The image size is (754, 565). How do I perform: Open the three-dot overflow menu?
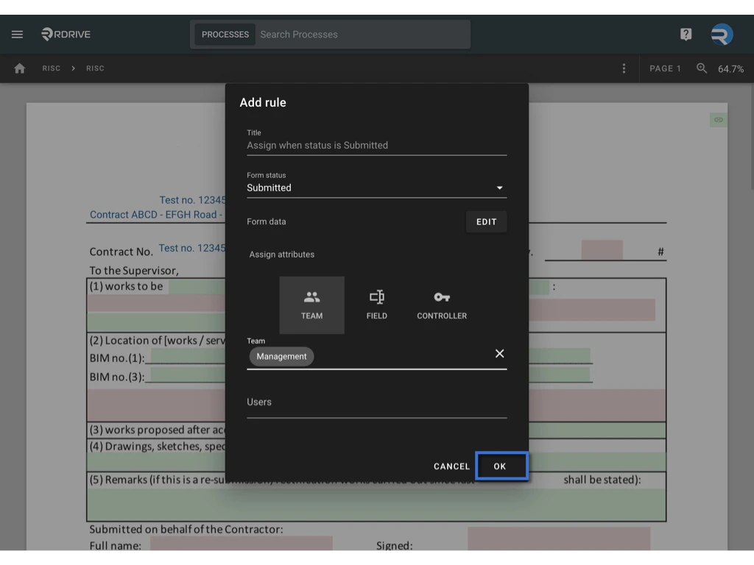624,68
